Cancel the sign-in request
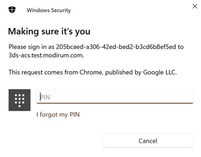This screenshot has height=157, width=201. pyautogui.click(x=148, y=141)
